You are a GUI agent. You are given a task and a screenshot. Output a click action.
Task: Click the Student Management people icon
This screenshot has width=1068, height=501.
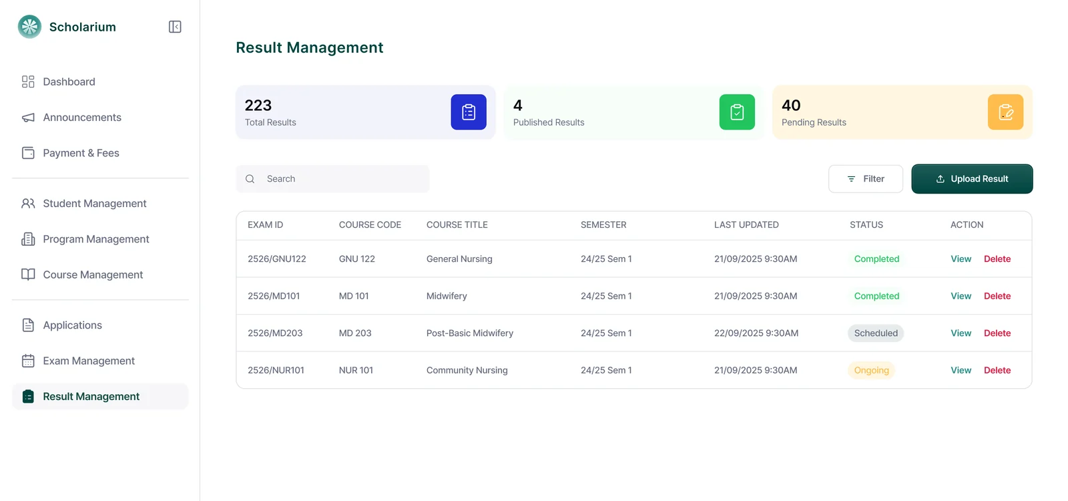pos(28,203)
